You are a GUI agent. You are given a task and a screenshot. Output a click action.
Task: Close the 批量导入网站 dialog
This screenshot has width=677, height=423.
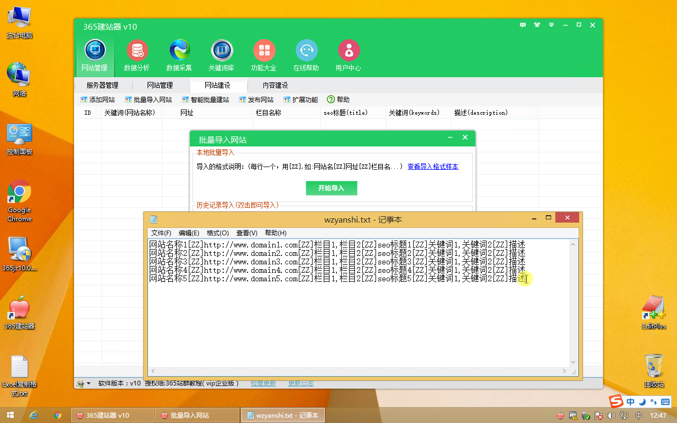465,137
